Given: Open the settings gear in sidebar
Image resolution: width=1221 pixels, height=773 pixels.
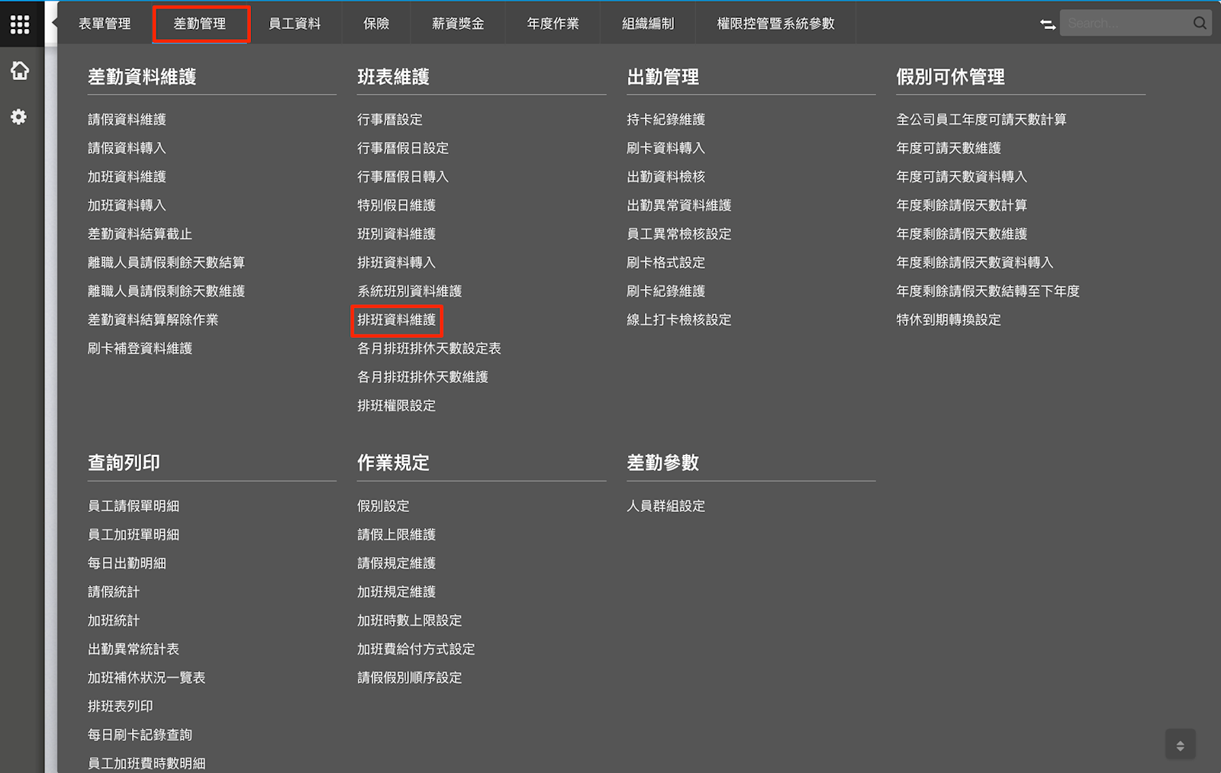Looking at the screenshot, I should tap(19, 117).
